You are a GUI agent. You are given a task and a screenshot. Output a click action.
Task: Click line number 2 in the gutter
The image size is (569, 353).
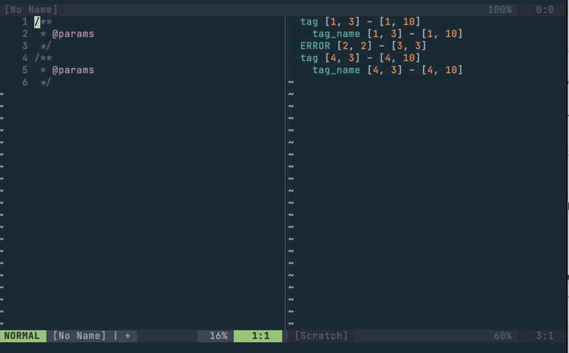point(25,34)
